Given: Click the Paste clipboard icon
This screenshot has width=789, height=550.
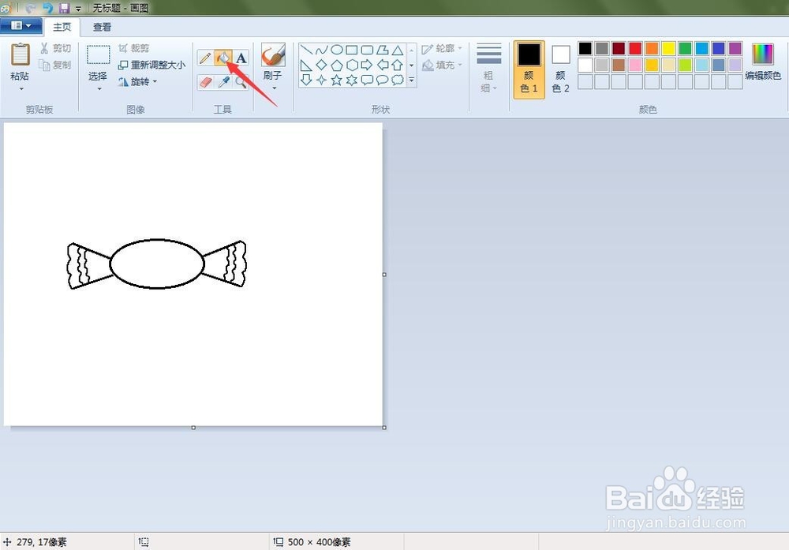Looking at the screenshot, I should [21, 54].
